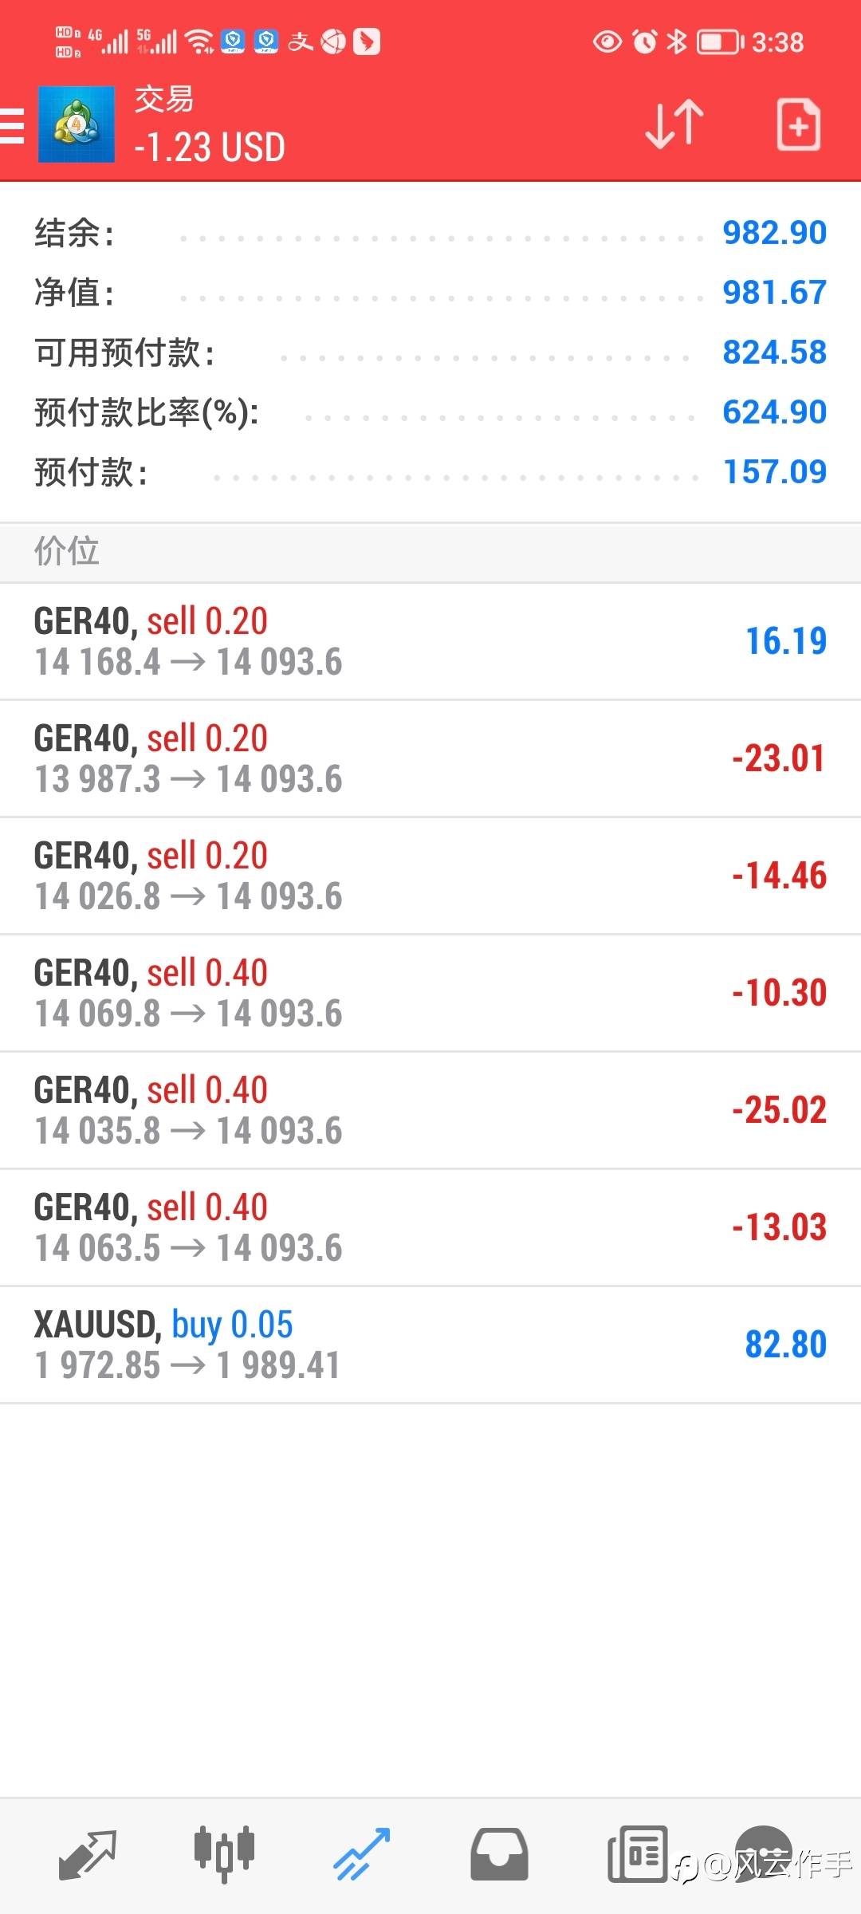Select the blue Trade tab icon
861x1914 pixels.
tap(361, 1853)
